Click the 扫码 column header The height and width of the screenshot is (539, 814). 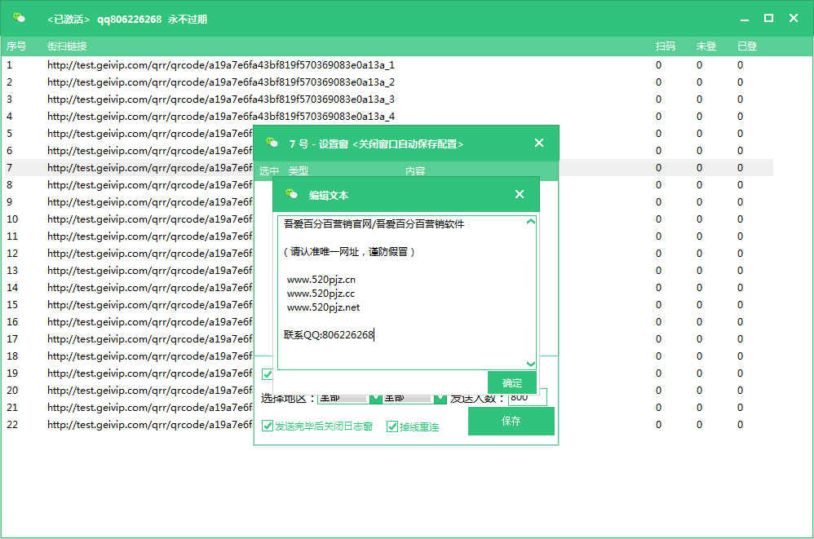(665, 46)
